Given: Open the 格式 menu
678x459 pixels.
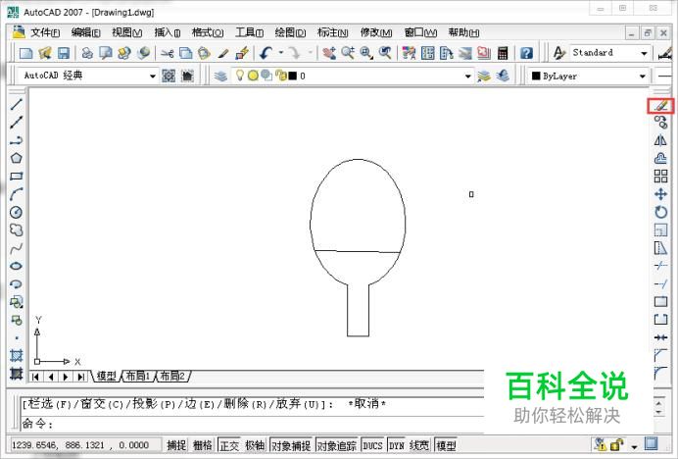Looking at the screenshot, I should [208, 32].
